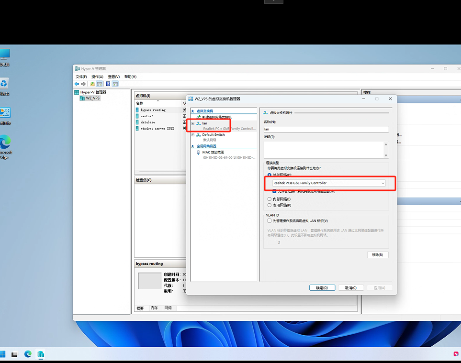Click the windows server 2022 VM icon

(x=137, y=128)
